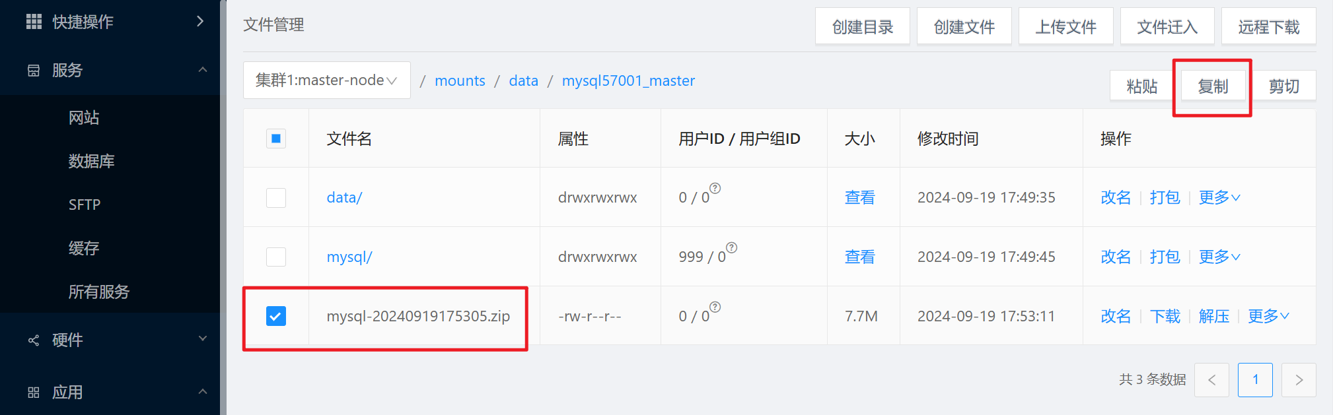1333x415 pixels.
Task: Check the data/ folder checkbox
Action: pos(276,198)
